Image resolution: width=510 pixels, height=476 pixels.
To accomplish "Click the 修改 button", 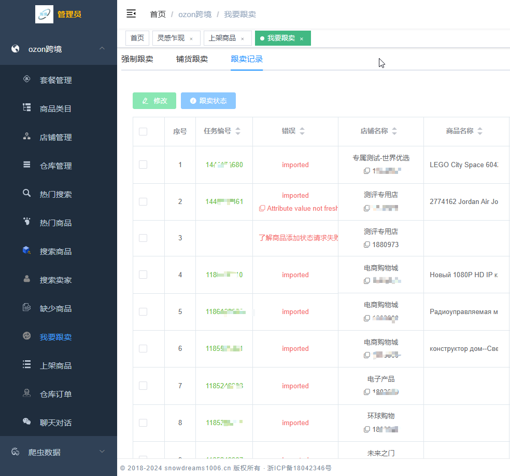I will tap(154, 101).
